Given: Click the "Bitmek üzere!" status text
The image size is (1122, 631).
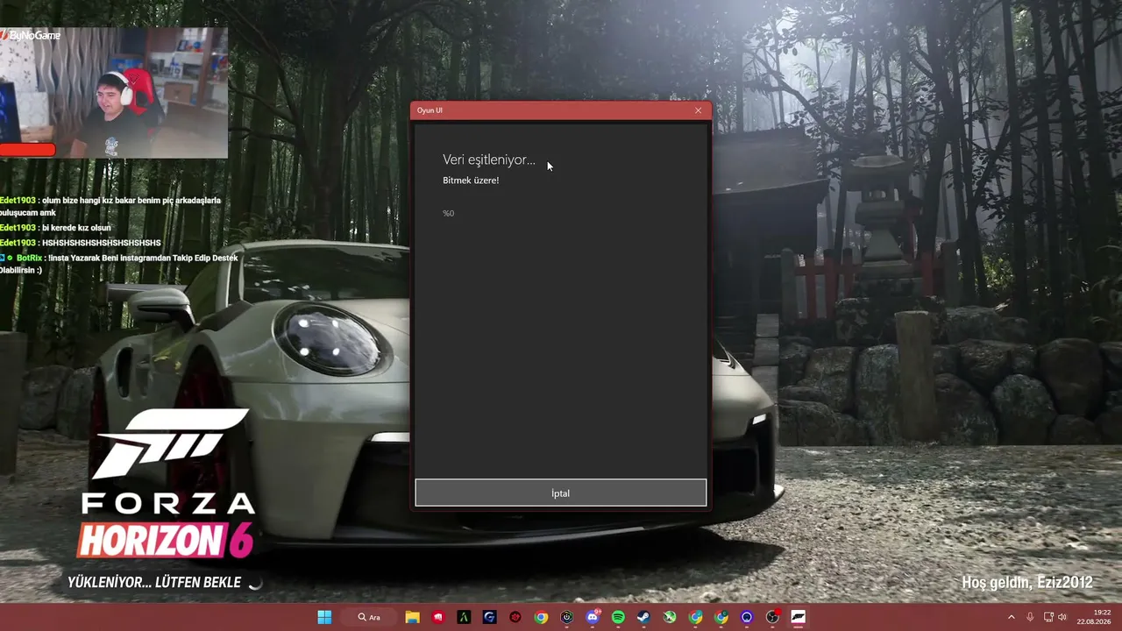Looking at the screenshot, I should pos(471,181).
